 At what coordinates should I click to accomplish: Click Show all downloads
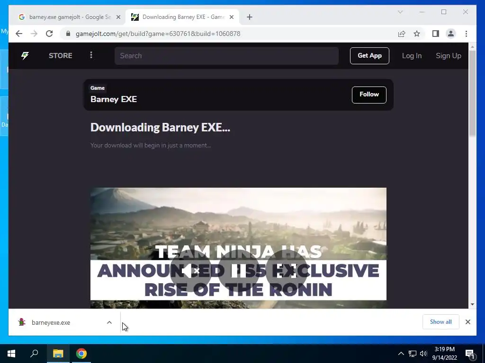[441, 322]
